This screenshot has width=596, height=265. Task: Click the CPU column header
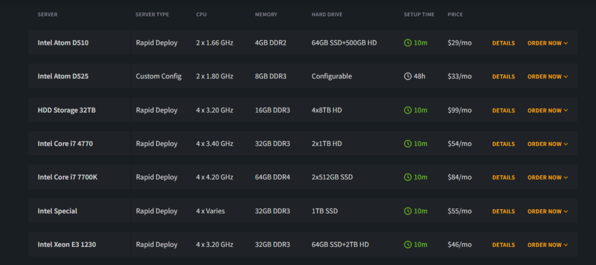click(x=201, y=15)
